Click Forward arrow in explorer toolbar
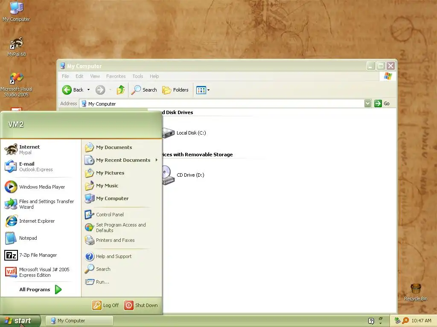The height and width of the screenshot is (327, 437). 100,90
